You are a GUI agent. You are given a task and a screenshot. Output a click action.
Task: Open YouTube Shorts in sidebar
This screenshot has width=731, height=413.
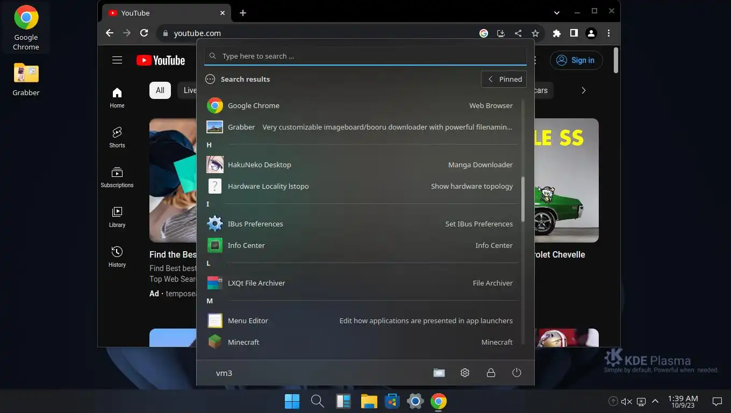pyautogui.click(x=117, y=138)
